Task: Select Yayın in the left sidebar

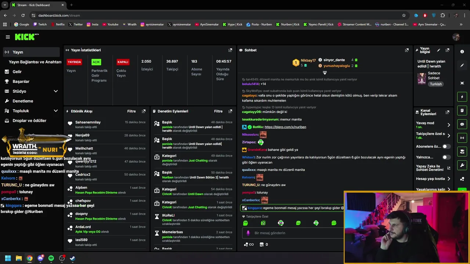Action: tap(31, 52)
